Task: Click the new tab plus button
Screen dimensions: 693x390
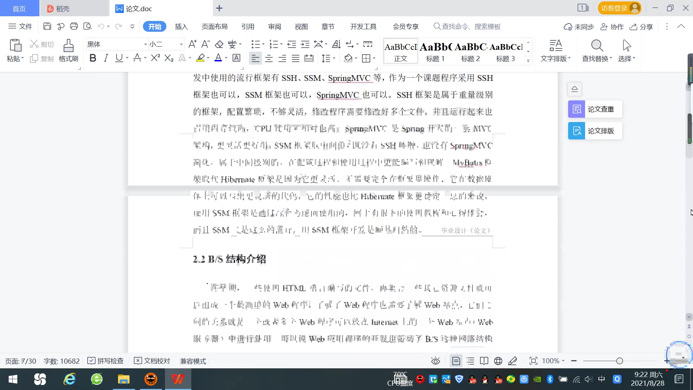Action: coord(219,8)
